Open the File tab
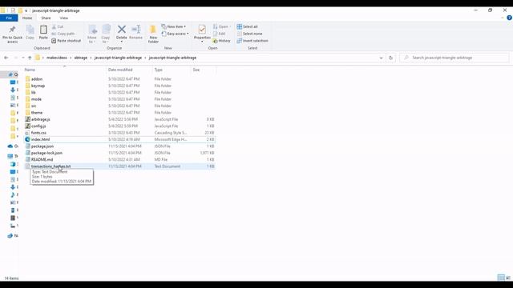The height and width of the screenshot is (288, 513). coord(9,18)
